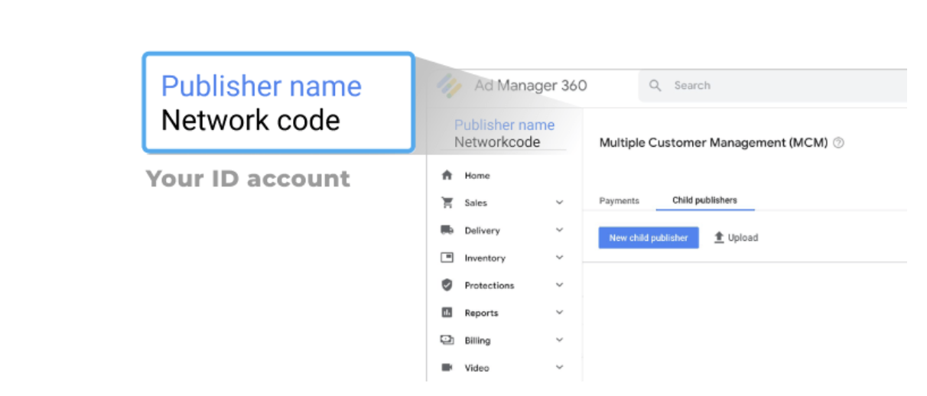This screenshot has width=927, height=396.
Task: Click the Upload arrow icon
Action: pos(719,238)
